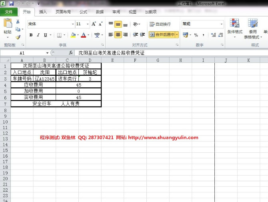Switch to the 视图 View tab
Image resolution: width=268 pixels, height=202 pixels.
132,12
